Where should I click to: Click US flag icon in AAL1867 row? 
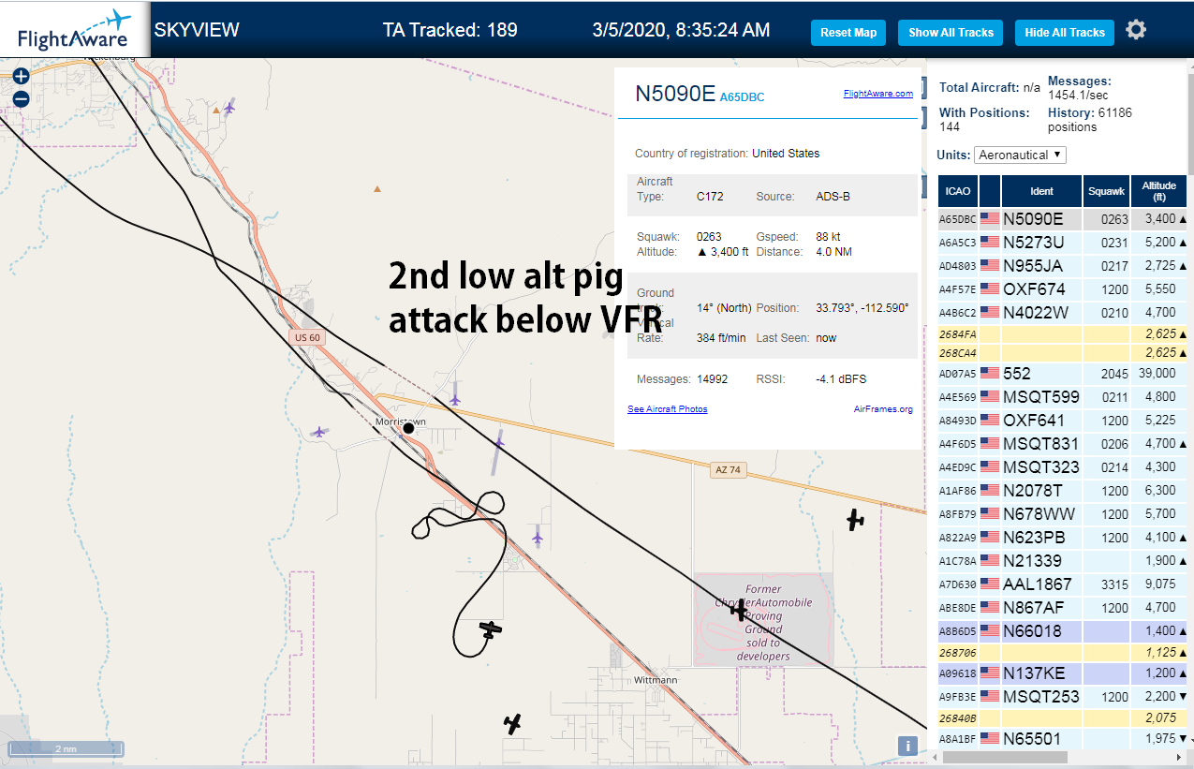pos(990,584)
